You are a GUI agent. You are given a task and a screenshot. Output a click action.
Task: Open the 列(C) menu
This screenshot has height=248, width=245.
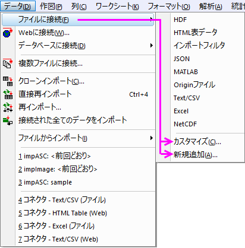click(79, 7)
